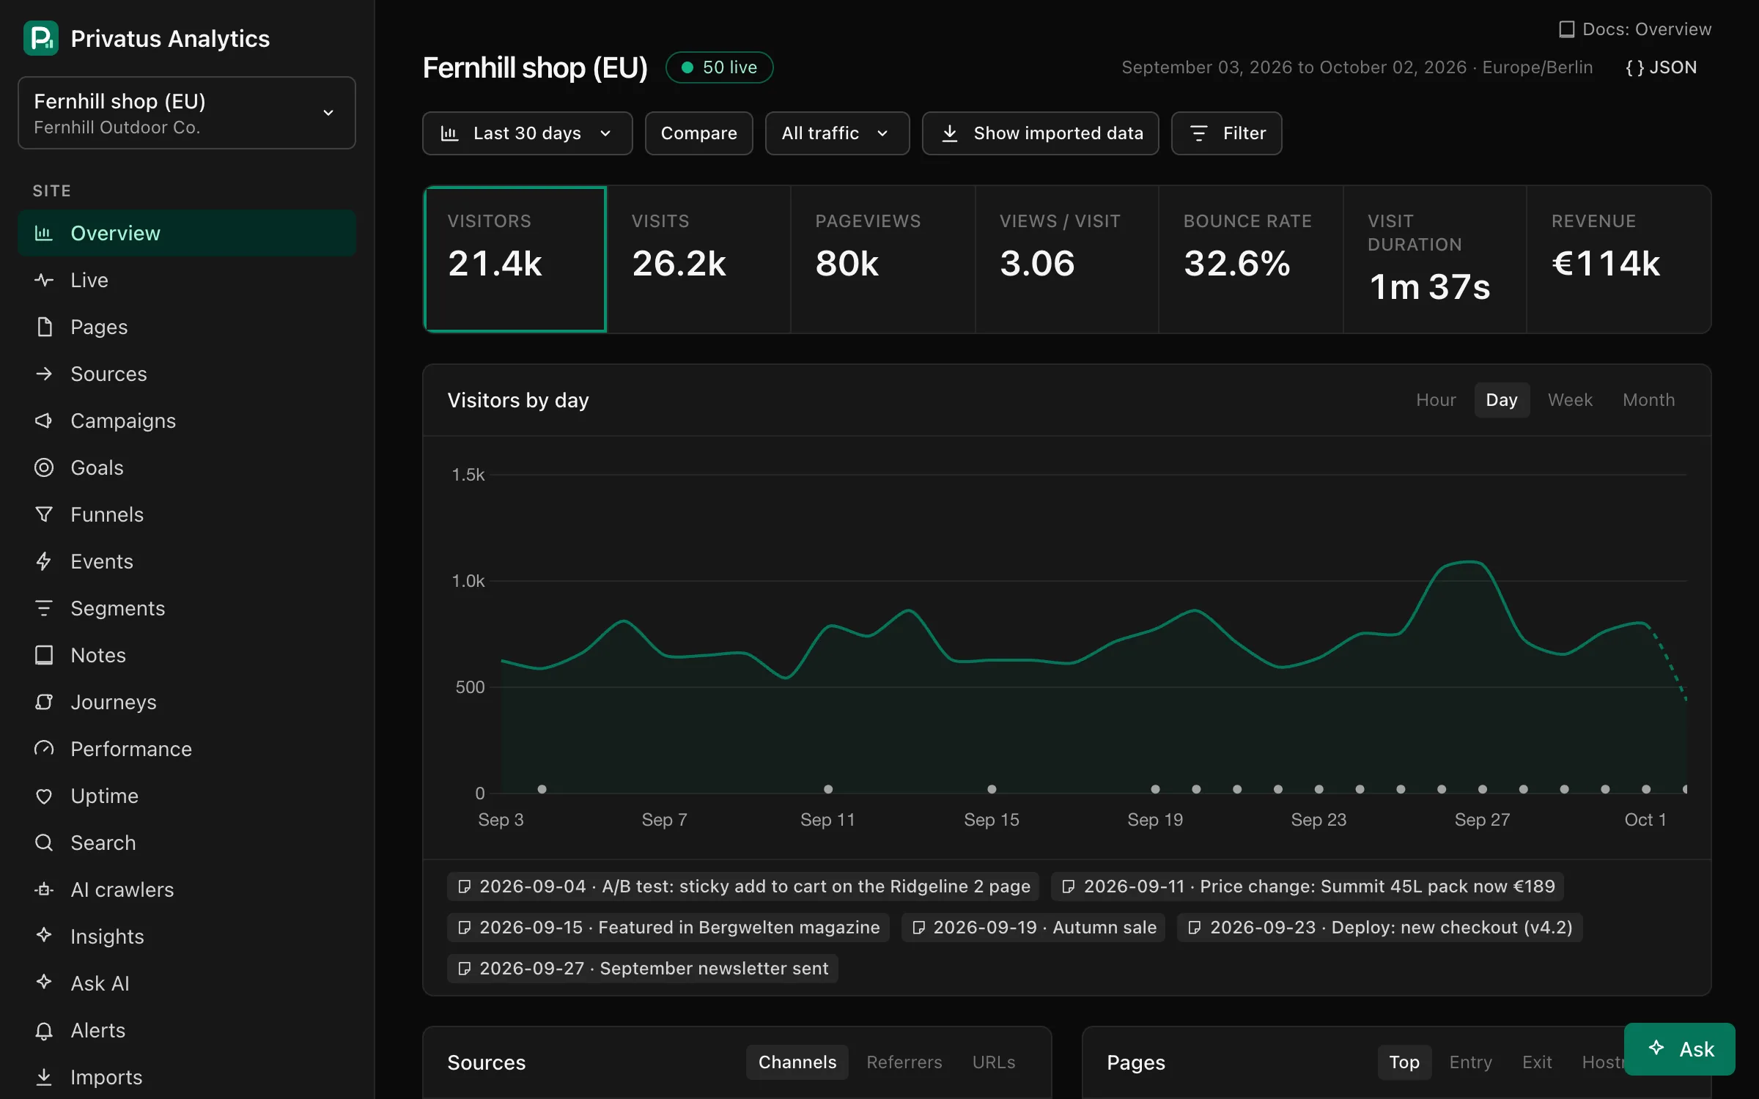1759x1099 pixels.
Task: Switch to the Exit pages tab
Action: click(1537, 1062)
